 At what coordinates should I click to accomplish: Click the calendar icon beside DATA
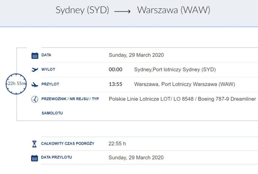35,56
